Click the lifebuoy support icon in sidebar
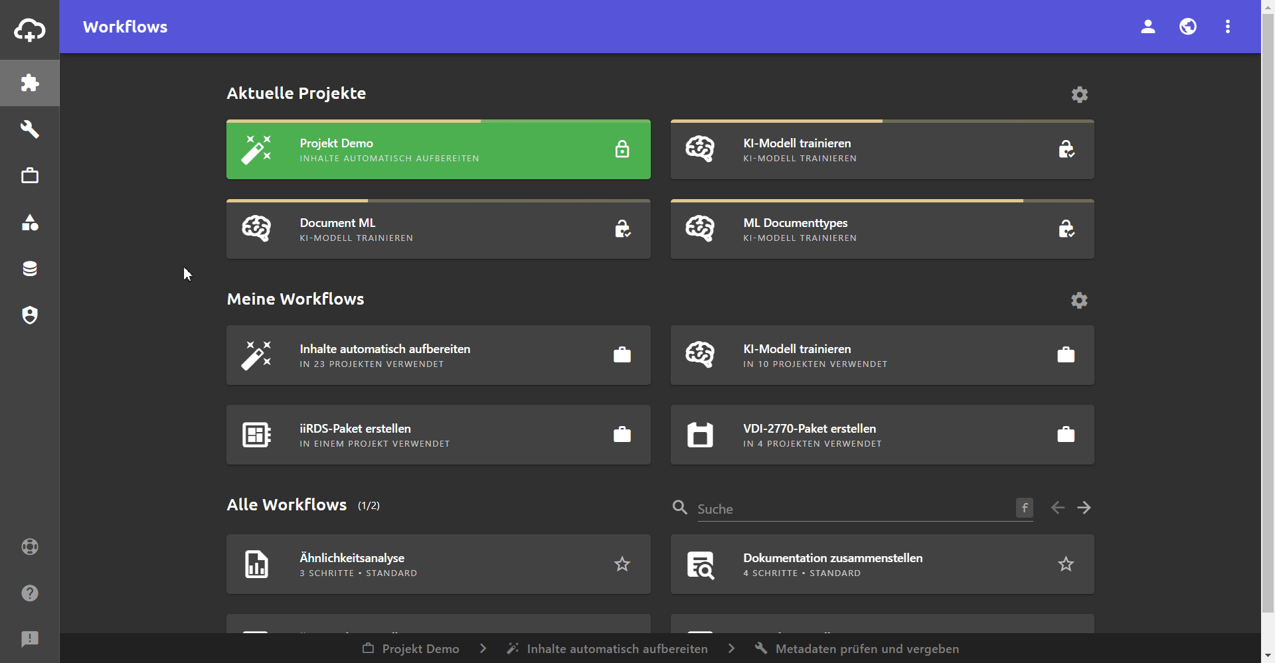The height and width of the screenshot is (663, 1275). click(30, 547)
